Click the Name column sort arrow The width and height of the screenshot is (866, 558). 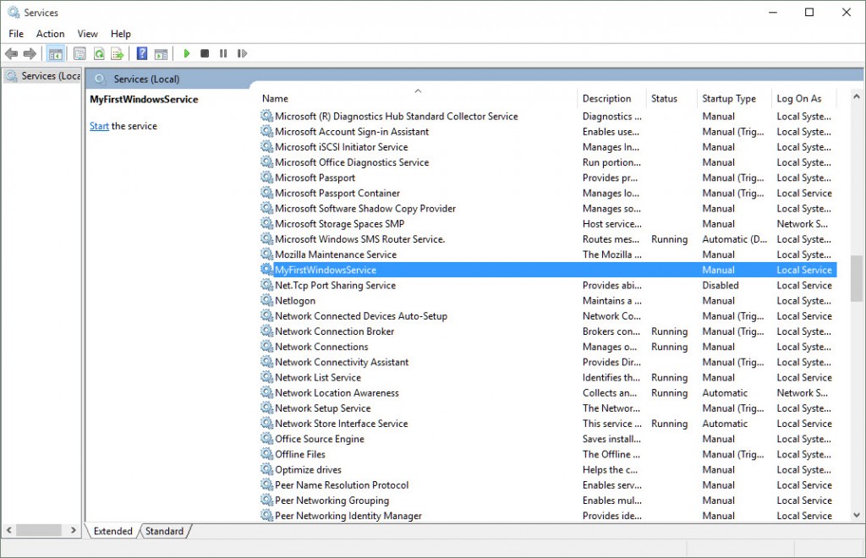click(x=417, y=90)
